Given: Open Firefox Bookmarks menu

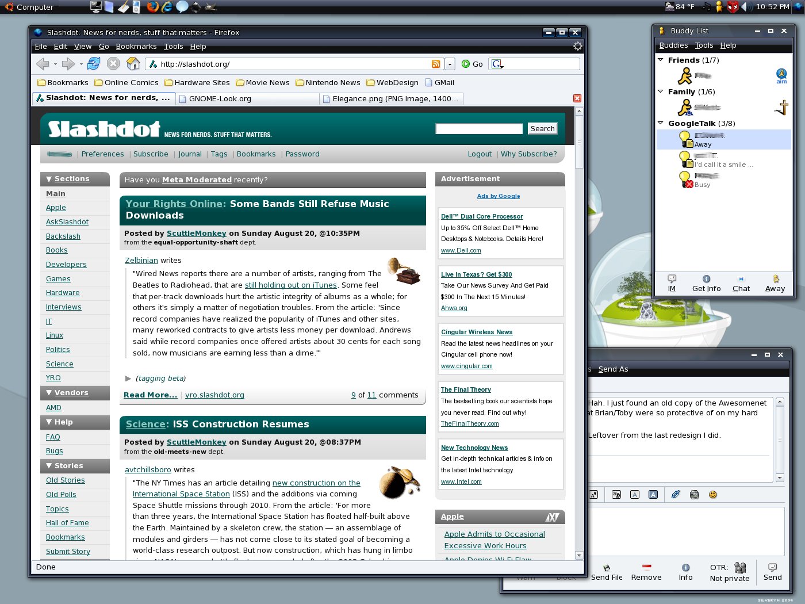Looking at the screenshot, I should pos(136,47).
